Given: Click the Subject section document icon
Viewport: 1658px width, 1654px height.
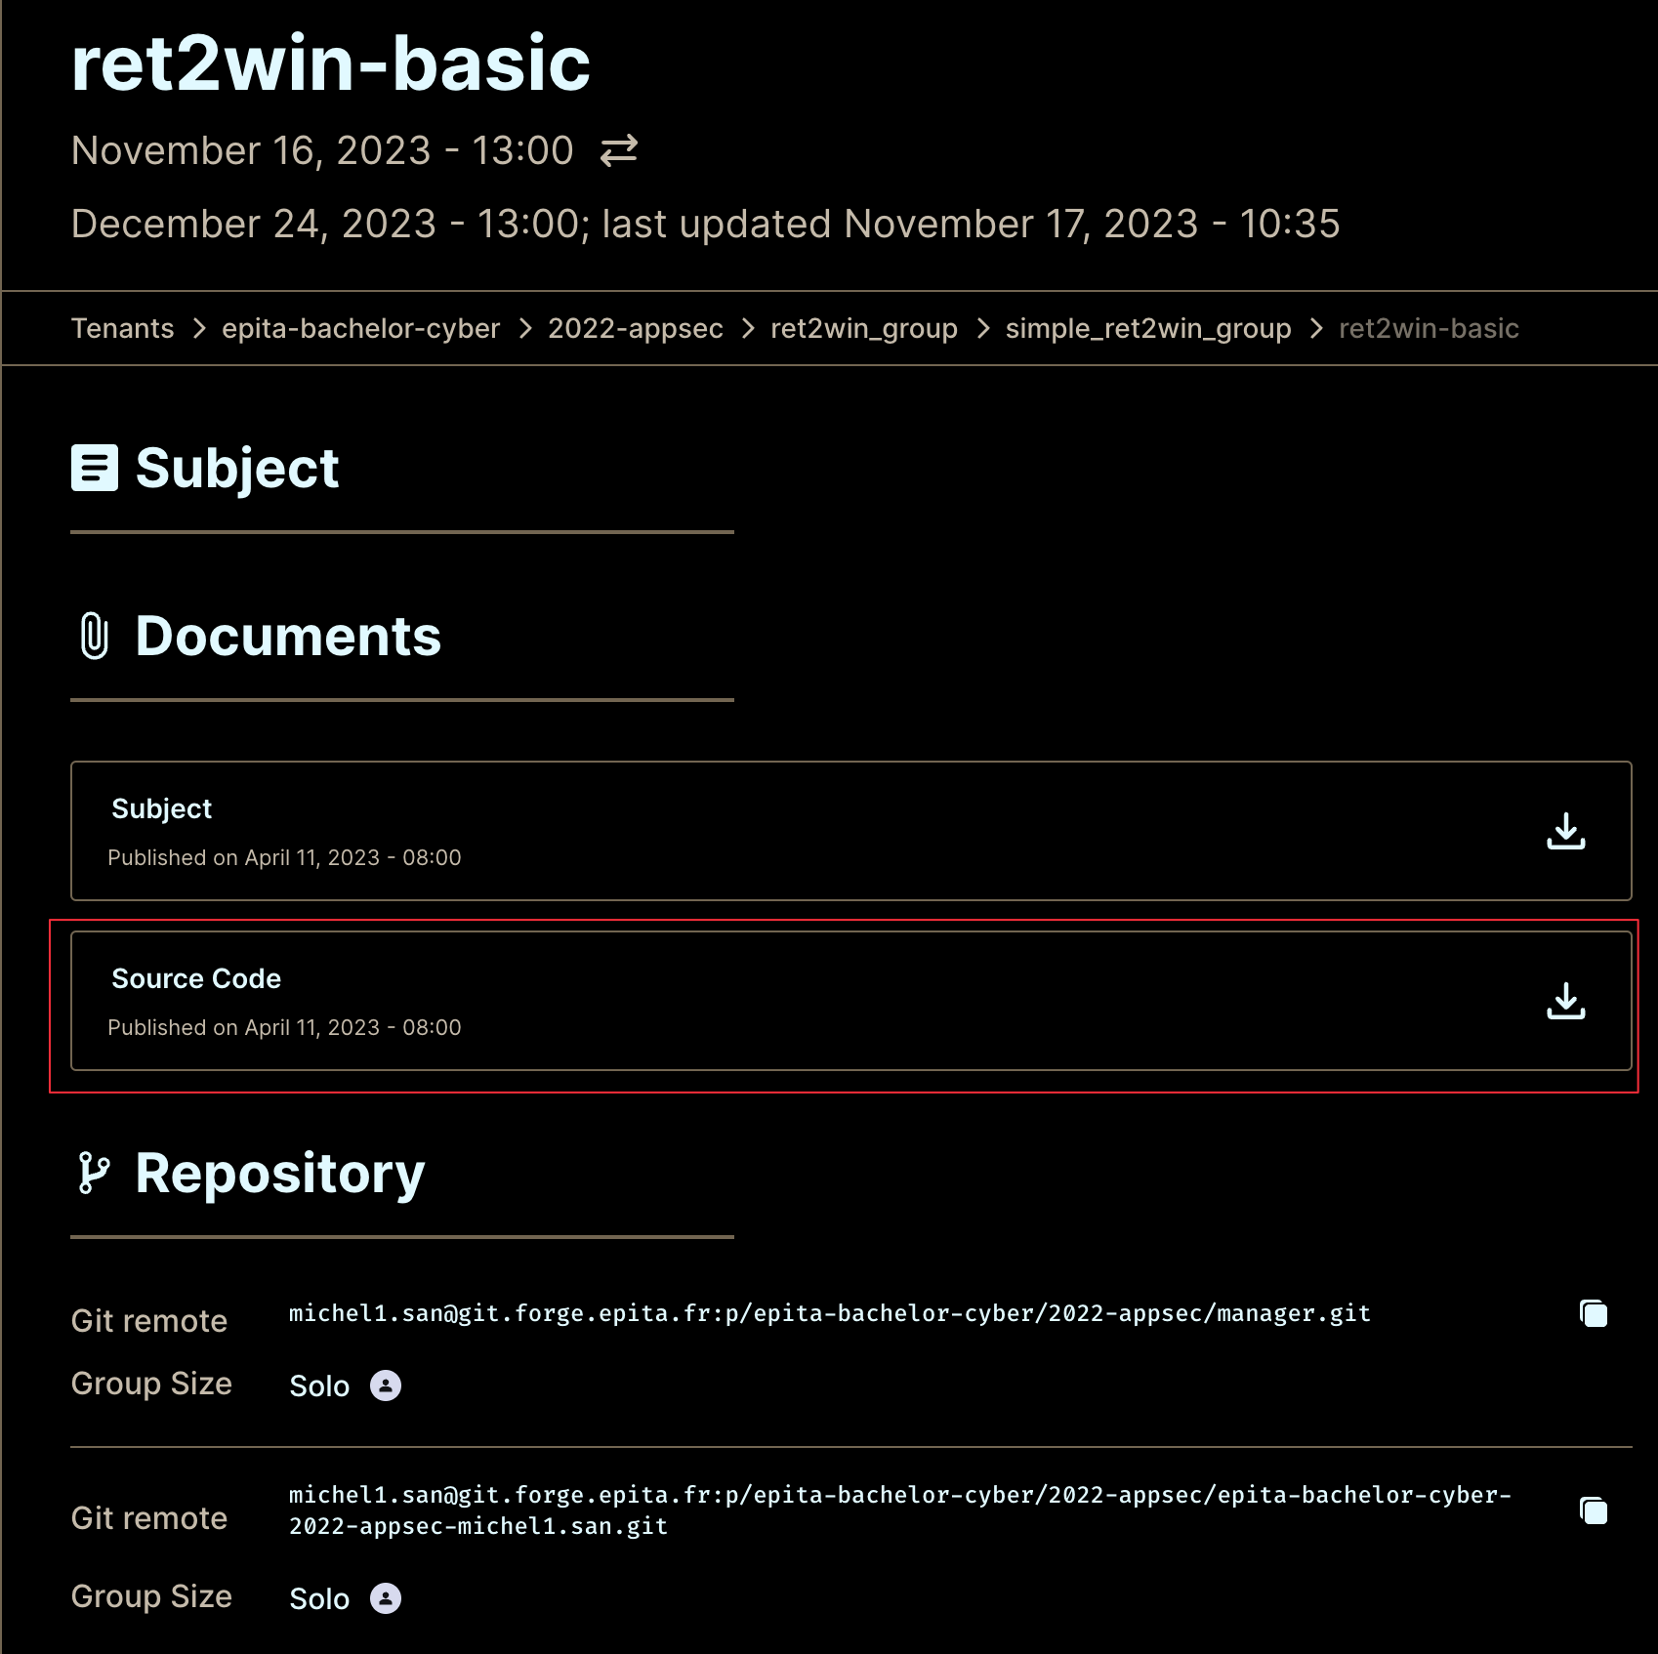Looking at the screenshot, I should [x=95, y=468].
